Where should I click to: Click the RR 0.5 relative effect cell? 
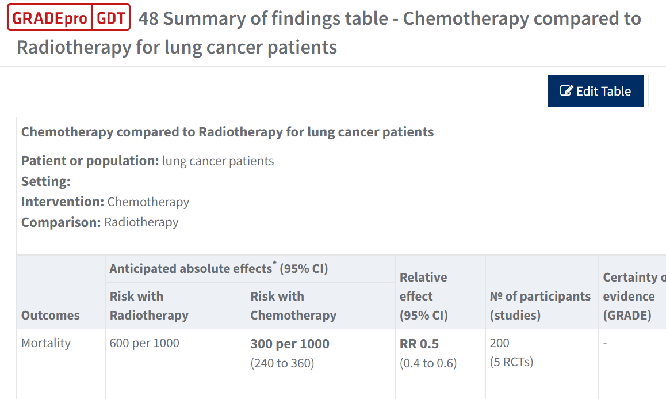419,344
